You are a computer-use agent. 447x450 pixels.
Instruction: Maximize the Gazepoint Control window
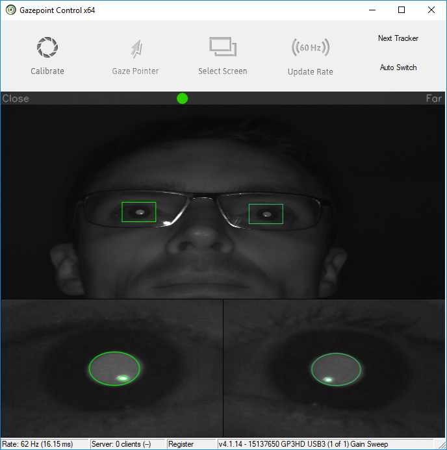[x=402, y=10]
